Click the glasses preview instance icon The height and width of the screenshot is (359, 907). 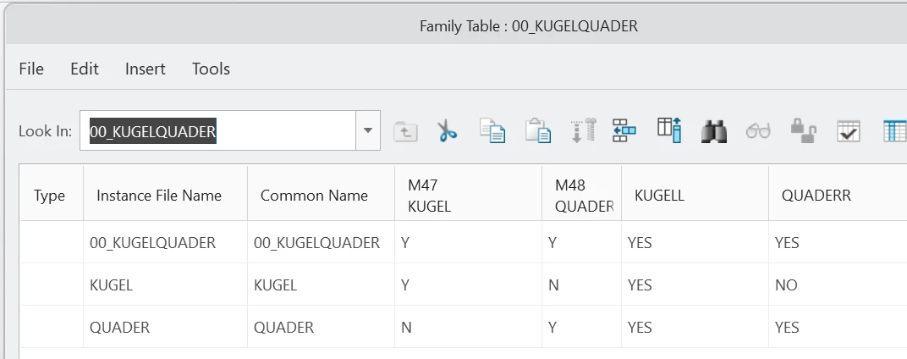point(758,131)
